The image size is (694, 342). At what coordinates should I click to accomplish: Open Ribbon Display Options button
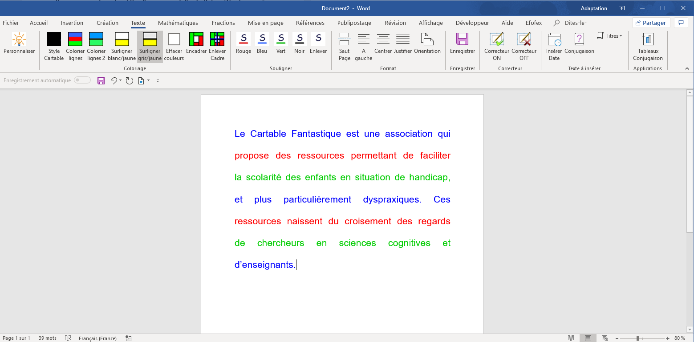pyautogui.click(x=621, y=8)
